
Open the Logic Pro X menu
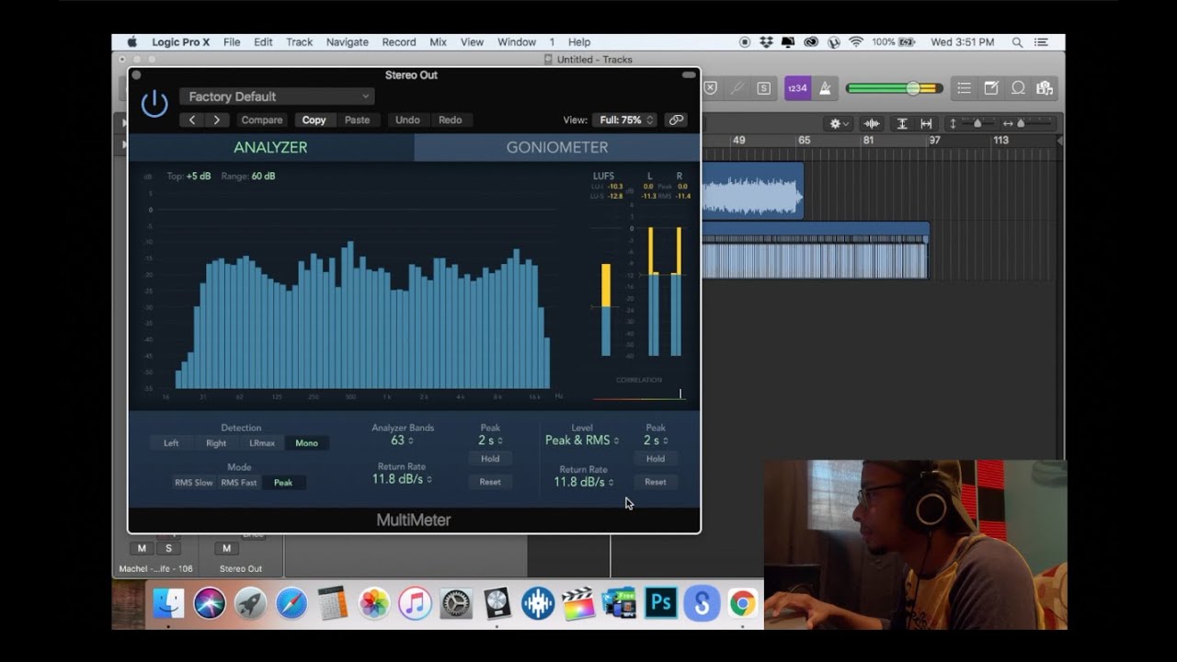pyautogui.click(x=180, y=42)
